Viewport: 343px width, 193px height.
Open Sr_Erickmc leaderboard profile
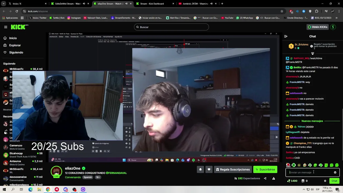[301, 44]
